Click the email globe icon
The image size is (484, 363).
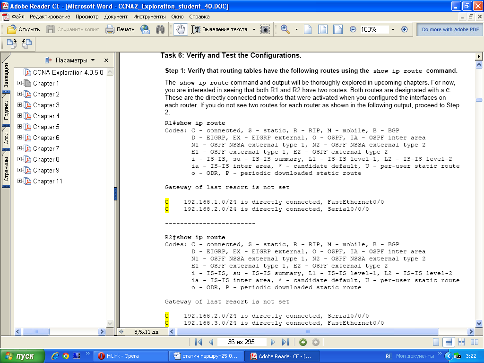[145, 29]
